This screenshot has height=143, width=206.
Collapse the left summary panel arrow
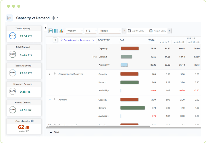[45, 28]
